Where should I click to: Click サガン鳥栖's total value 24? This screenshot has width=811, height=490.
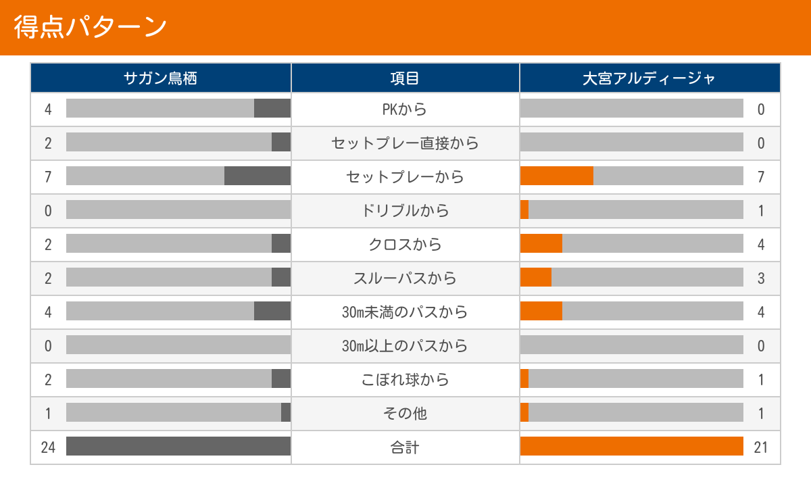[48, 447]
